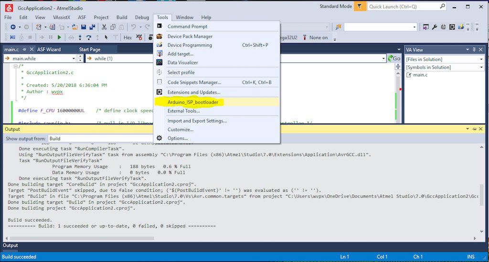Select Arduino_ISP_bootloader in Tools menu
The width and height of the screenshot is (489, 262).
point(217,102)
